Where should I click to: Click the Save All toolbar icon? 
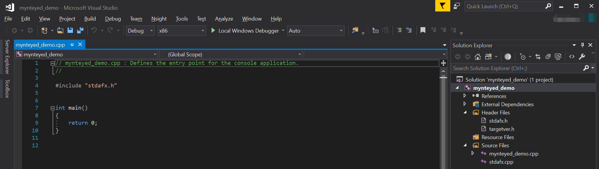click(x=80, y=30)
